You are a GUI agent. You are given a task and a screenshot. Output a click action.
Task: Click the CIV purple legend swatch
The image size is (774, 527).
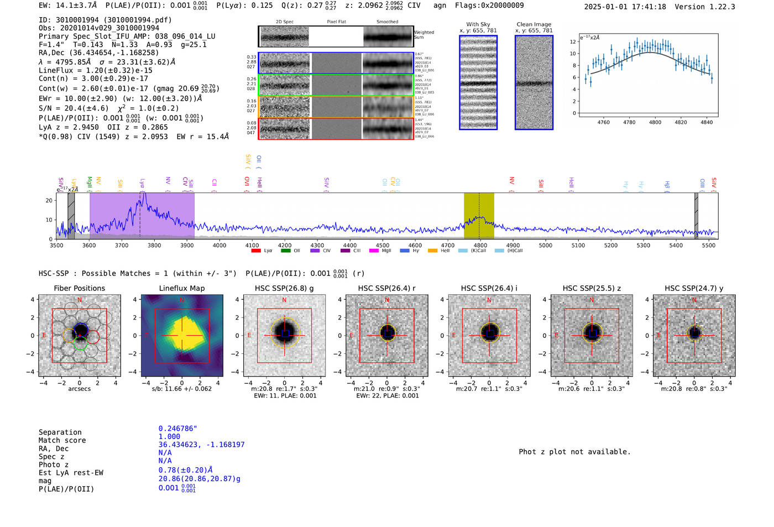(315, 251)
